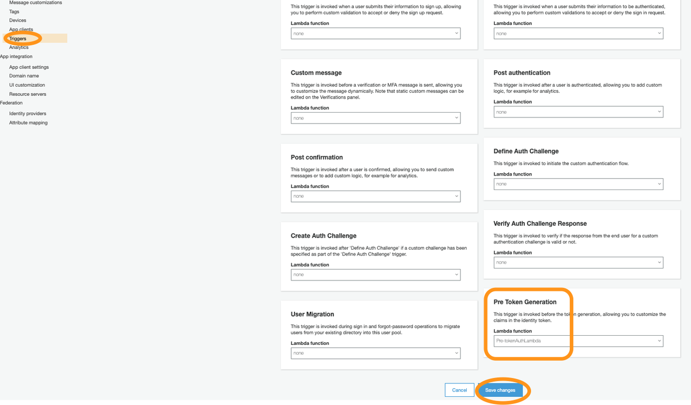Open Lambda dropdown for pre authentication trigger
The image size is (691, 405).
(x=578, y=34)
